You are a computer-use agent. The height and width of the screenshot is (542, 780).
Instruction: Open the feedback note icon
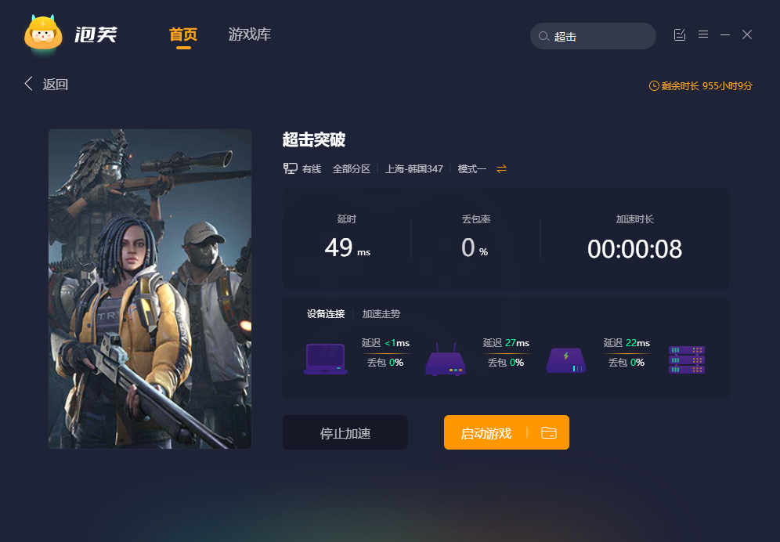[x=680, y=34]
